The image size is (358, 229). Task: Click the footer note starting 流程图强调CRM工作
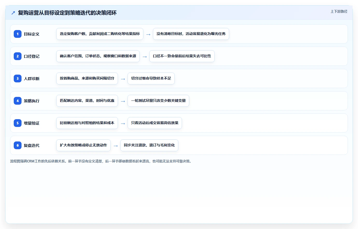[x=101, y=161]
